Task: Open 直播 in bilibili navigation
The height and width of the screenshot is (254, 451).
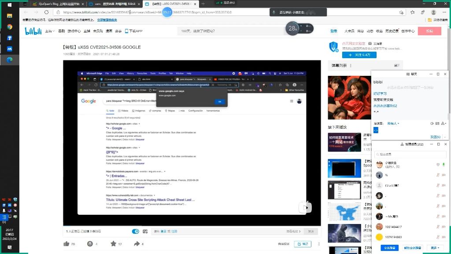Action: click(x=87, y=31)
